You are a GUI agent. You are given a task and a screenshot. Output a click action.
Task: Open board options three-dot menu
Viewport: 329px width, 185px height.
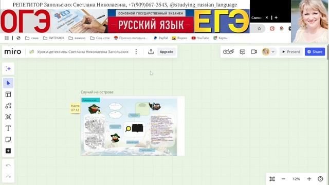[136, 52]
